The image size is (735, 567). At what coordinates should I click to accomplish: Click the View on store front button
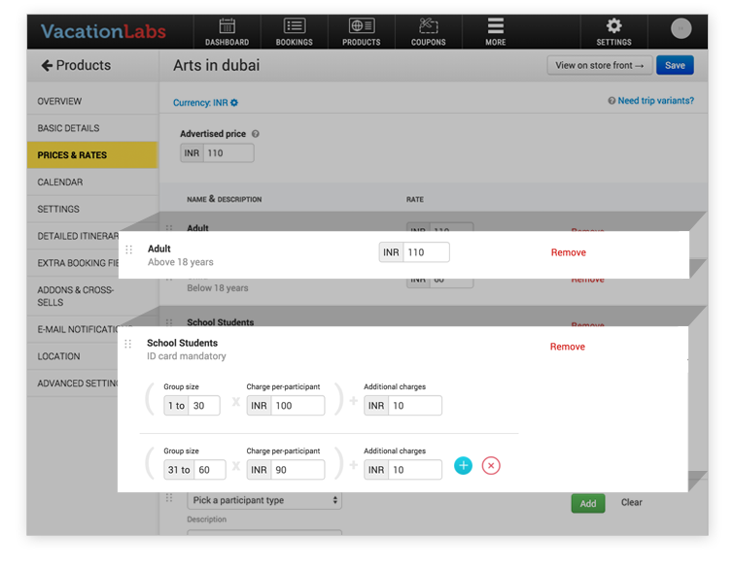(x=599, y=66)
